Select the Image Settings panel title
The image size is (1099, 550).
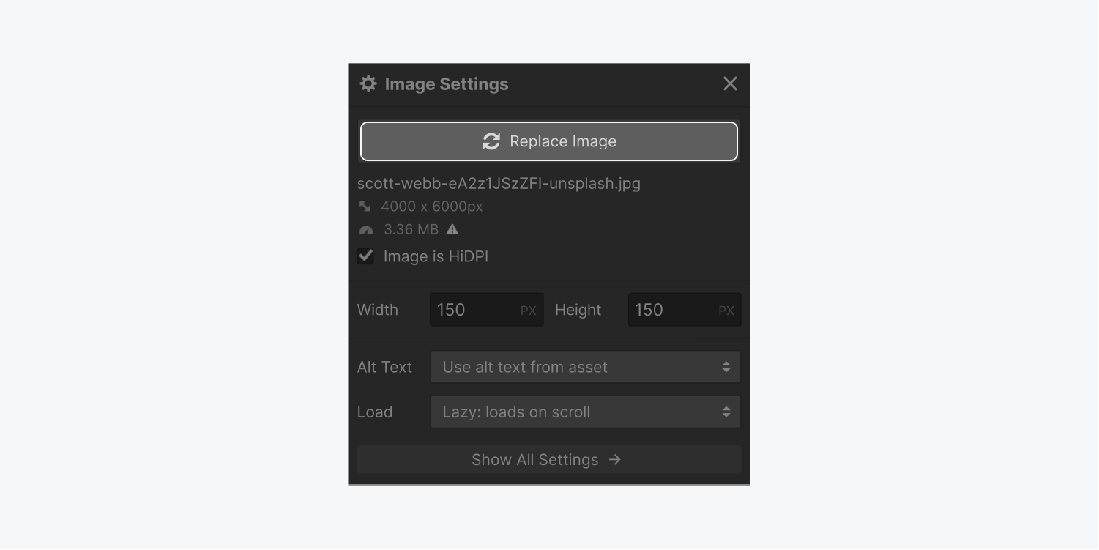[x=447, y=83]
